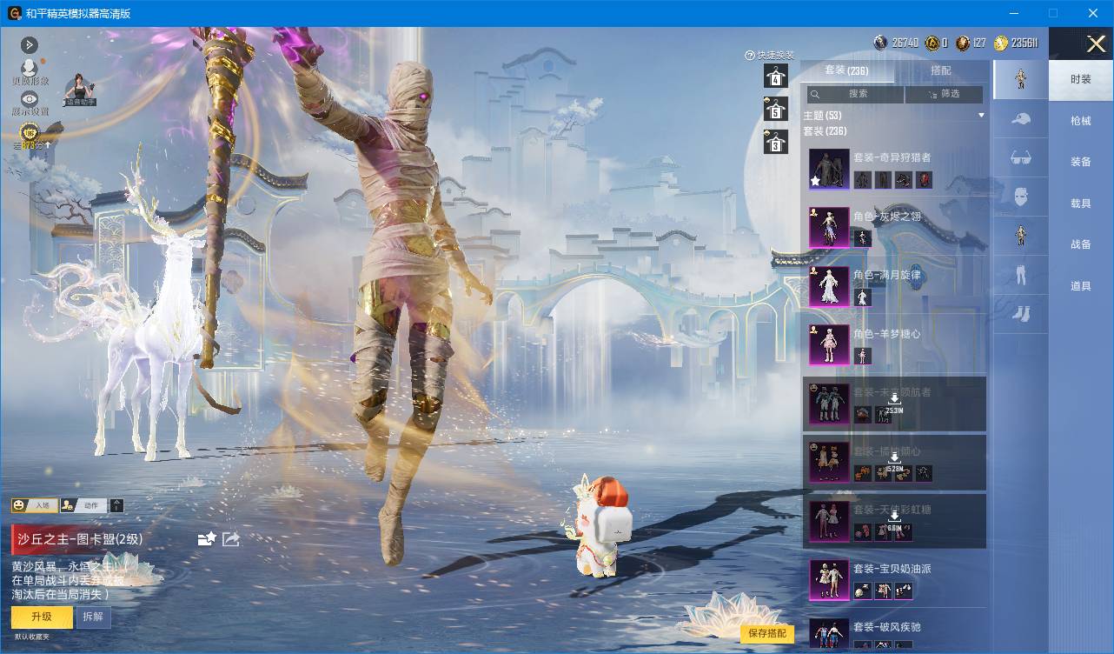Click the 拆解 dismantle button
This screenshot has height=654, width=1114.
[93, 617]
